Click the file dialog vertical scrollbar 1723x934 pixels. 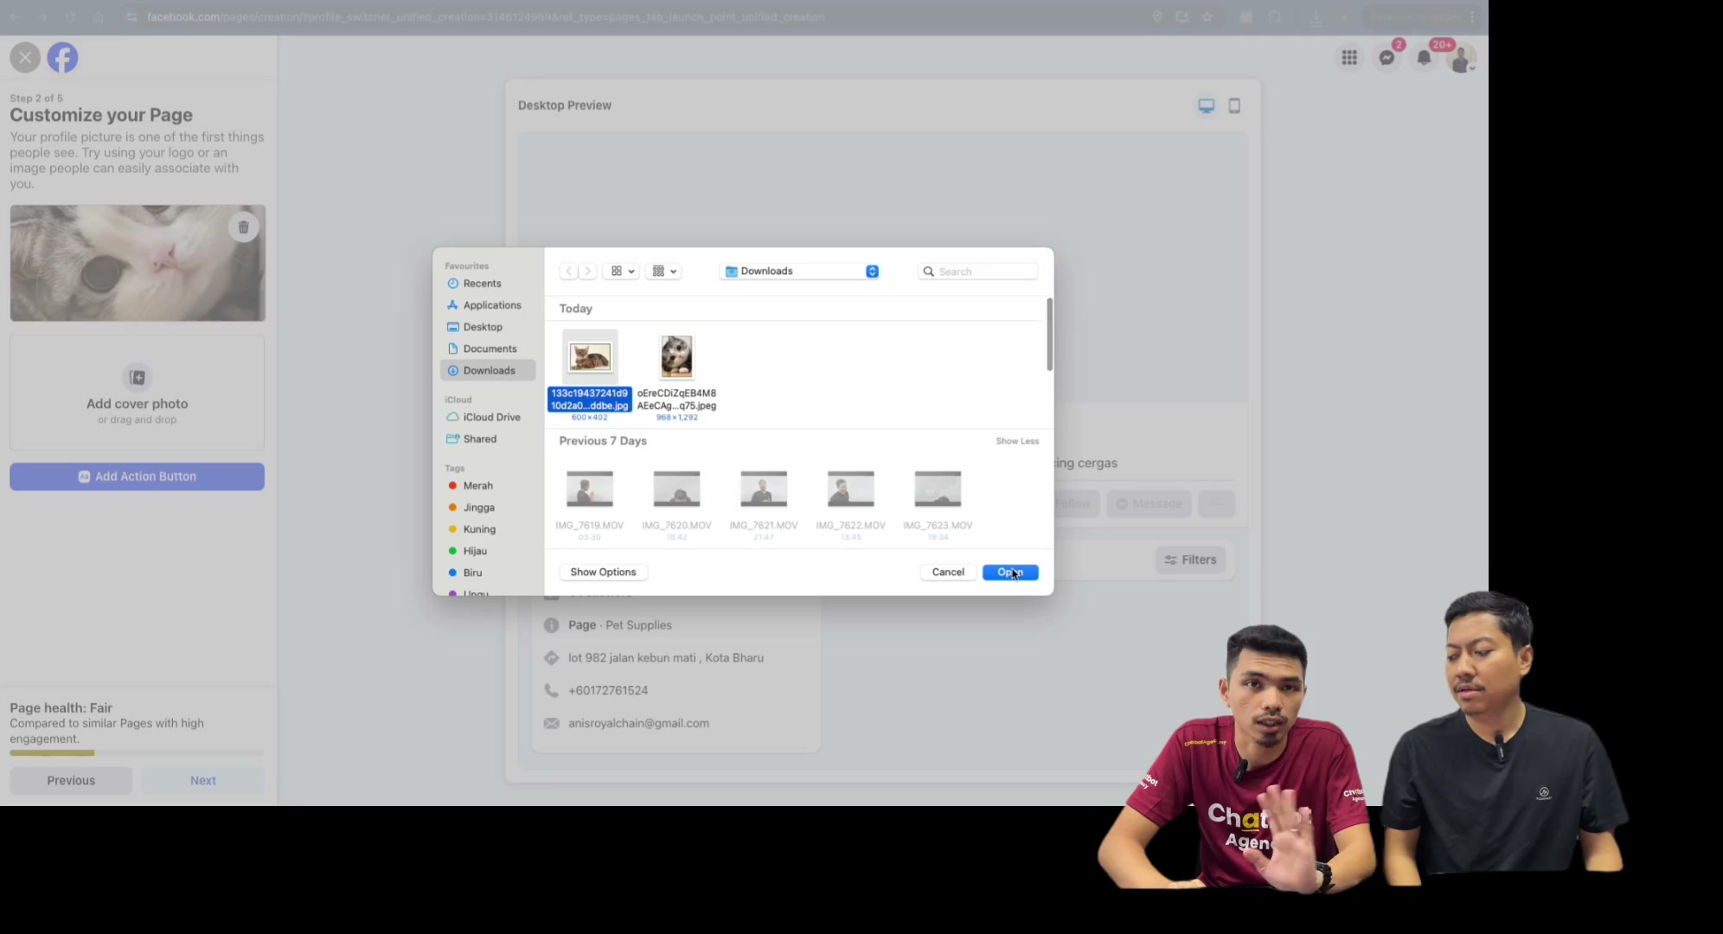tap(1049, 335)
